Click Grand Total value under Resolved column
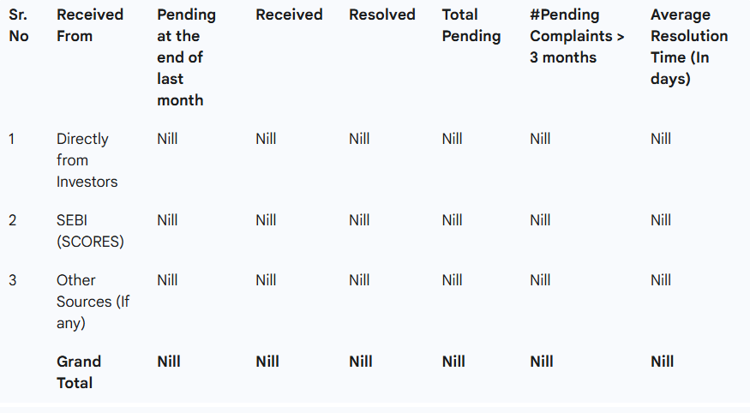Viewport: 750px width, 413px height. (361, 362)
